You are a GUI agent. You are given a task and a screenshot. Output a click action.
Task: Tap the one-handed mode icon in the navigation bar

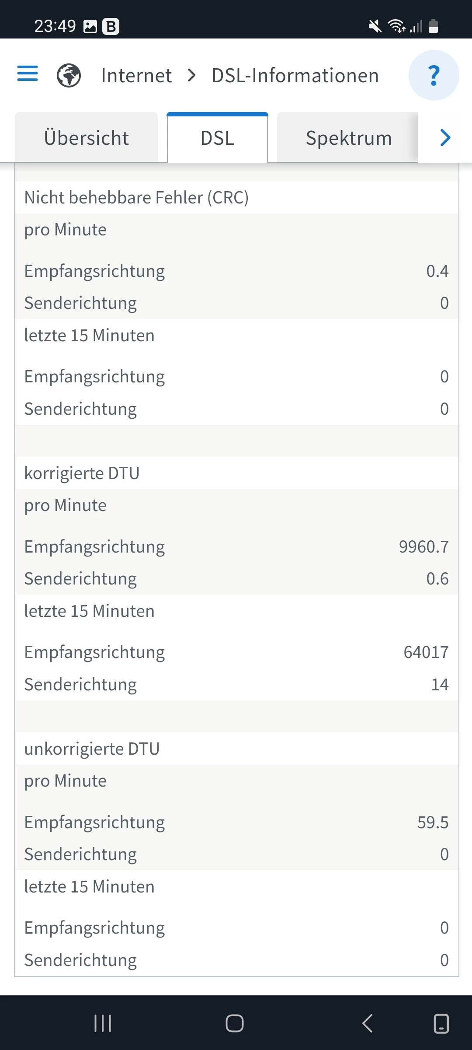point(441,1023)
